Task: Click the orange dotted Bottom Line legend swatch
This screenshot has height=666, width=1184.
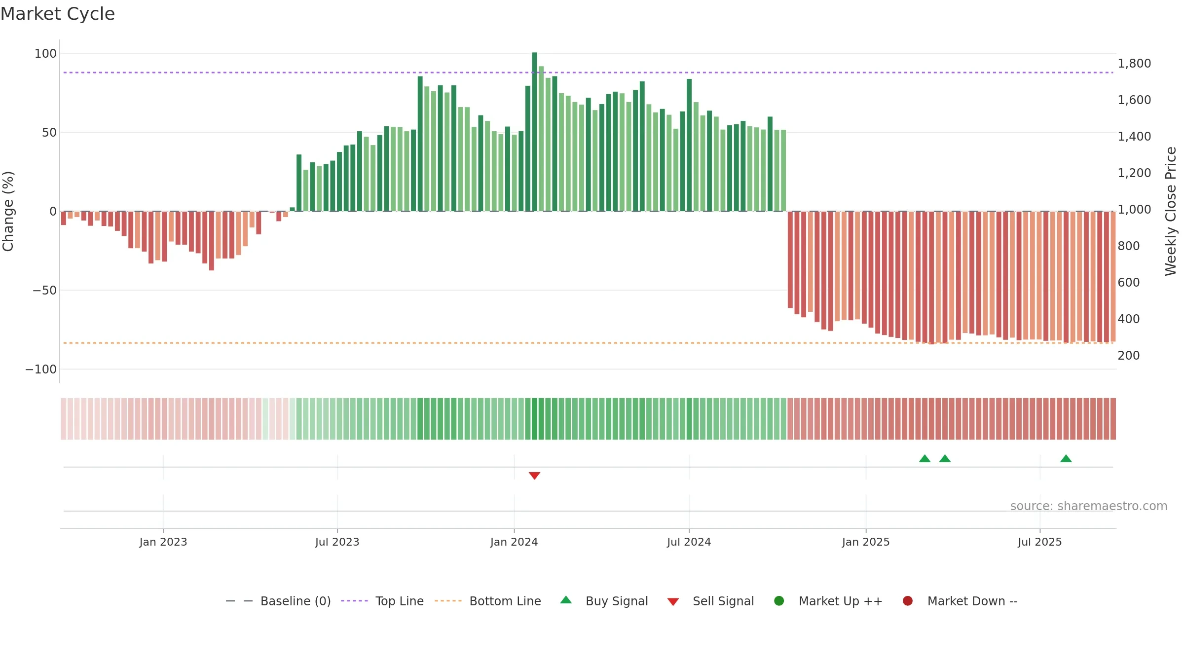Action: tap(448, 601)
